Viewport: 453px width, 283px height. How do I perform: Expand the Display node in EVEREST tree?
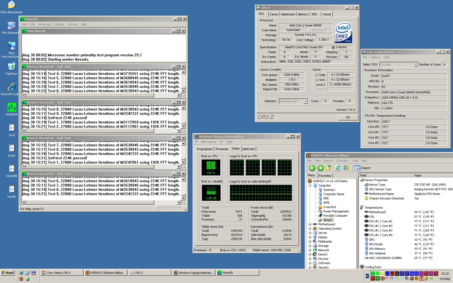point(310,237)
